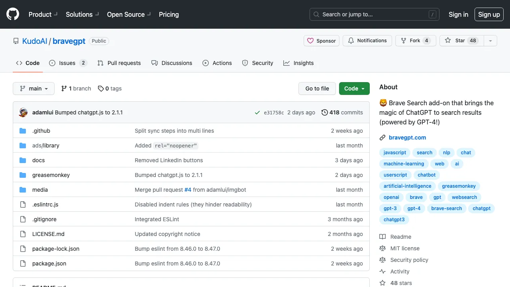Click the Readme book icon
The height and width of the screenshot is (287, 510).
tap(382, 237)
